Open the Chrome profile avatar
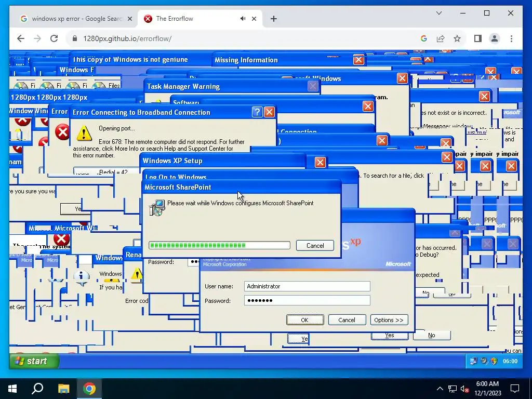Screen dimensions: 532x399 coord(495,38)
